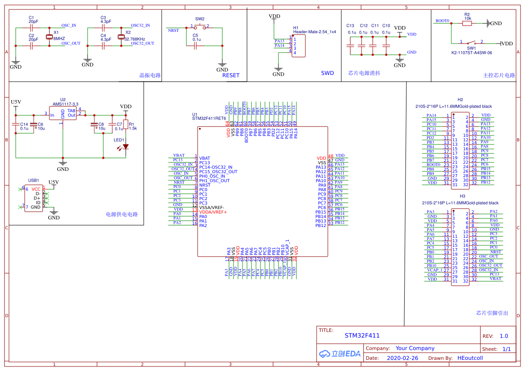Select the PC14-OSC32_IN pin name on U1
525x371 pixels.
216,167
